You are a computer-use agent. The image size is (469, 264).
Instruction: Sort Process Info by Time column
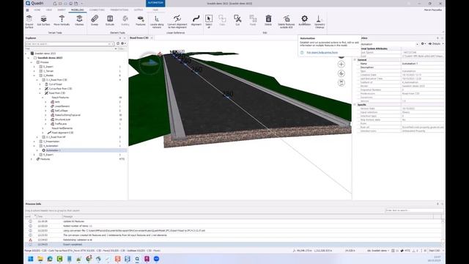[49, 216]
